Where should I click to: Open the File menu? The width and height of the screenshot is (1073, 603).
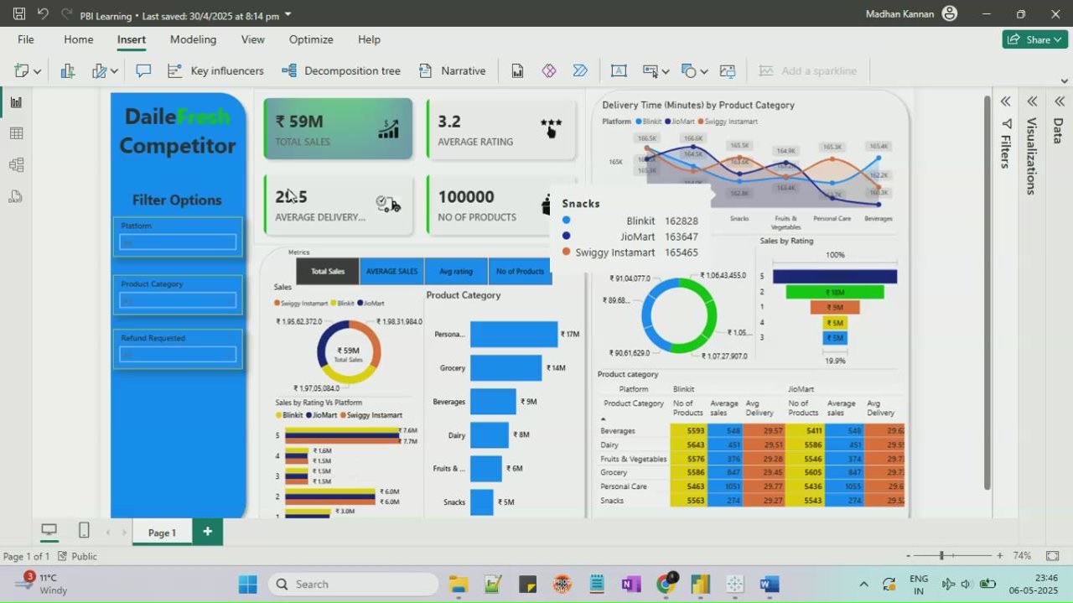click(x=26, y=39)
